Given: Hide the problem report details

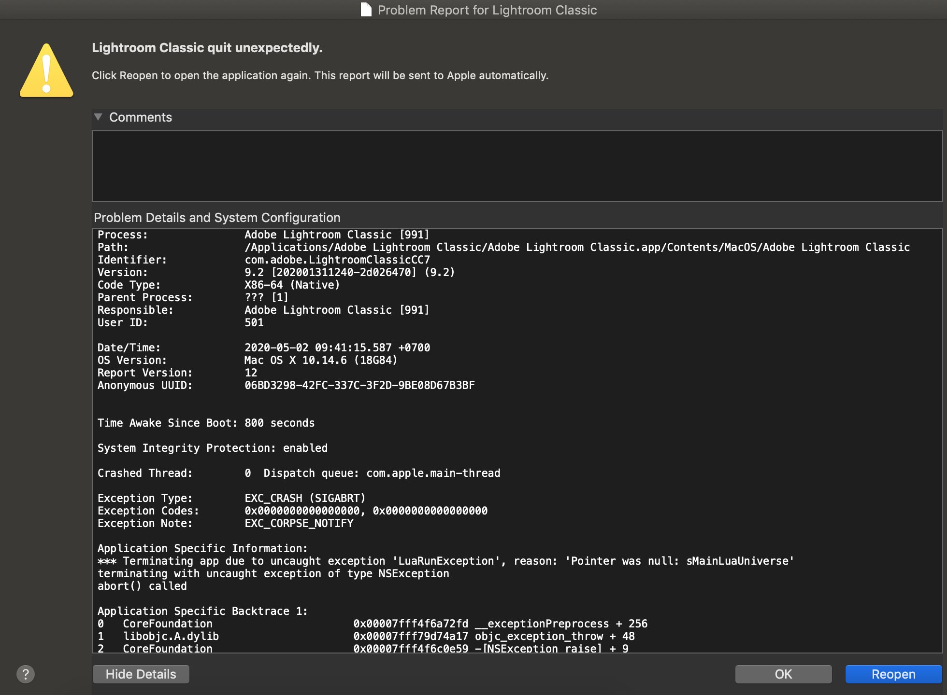Looking at the screenshot, I should pyautogui.click(x=141, y=674).
